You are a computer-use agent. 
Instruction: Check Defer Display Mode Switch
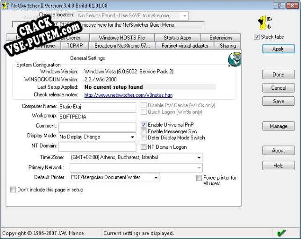[x=143, y=138]
